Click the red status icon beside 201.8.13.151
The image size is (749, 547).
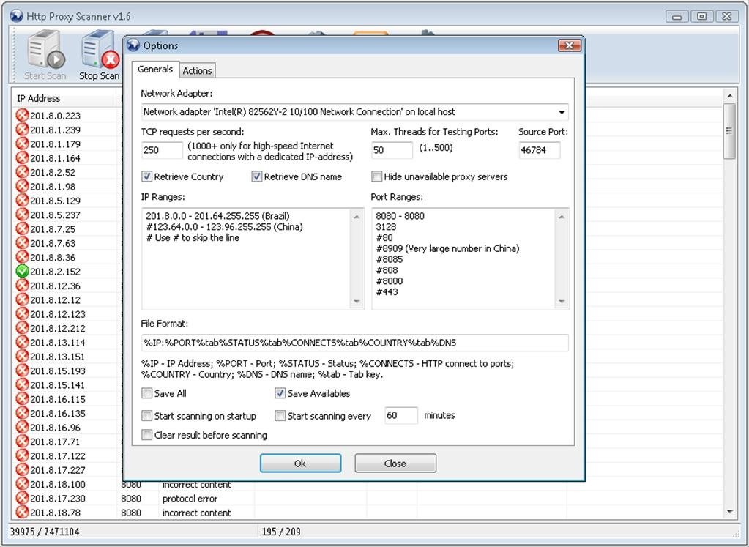tap(22, 357)
